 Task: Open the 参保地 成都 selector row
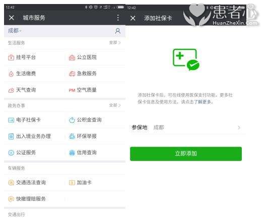[x=186, y=127]
